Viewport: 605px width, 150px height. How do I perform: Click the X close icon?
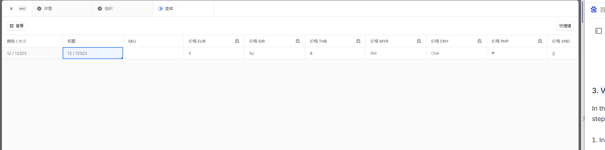click(11, 9)
